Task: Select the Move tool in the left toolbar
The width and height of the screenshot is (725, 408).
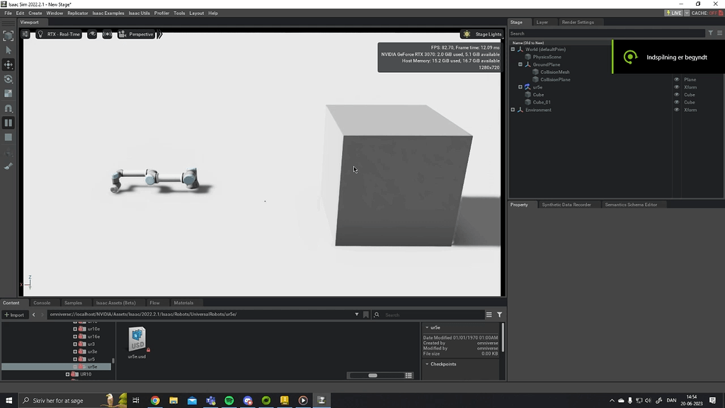Action: point(8,64)
